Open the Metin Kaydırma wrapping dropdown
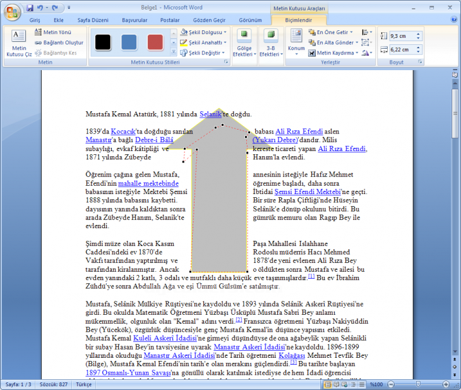 click(333, 53)
